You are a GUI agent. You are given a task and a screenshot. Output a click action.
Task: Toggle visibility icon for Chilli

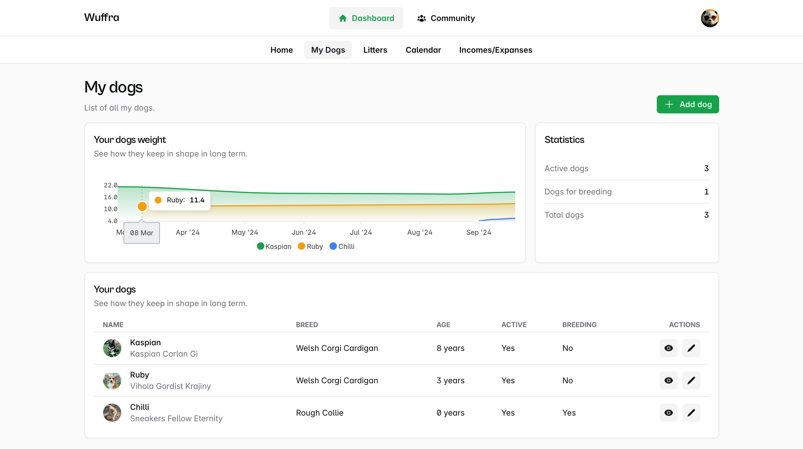[668, 413]
